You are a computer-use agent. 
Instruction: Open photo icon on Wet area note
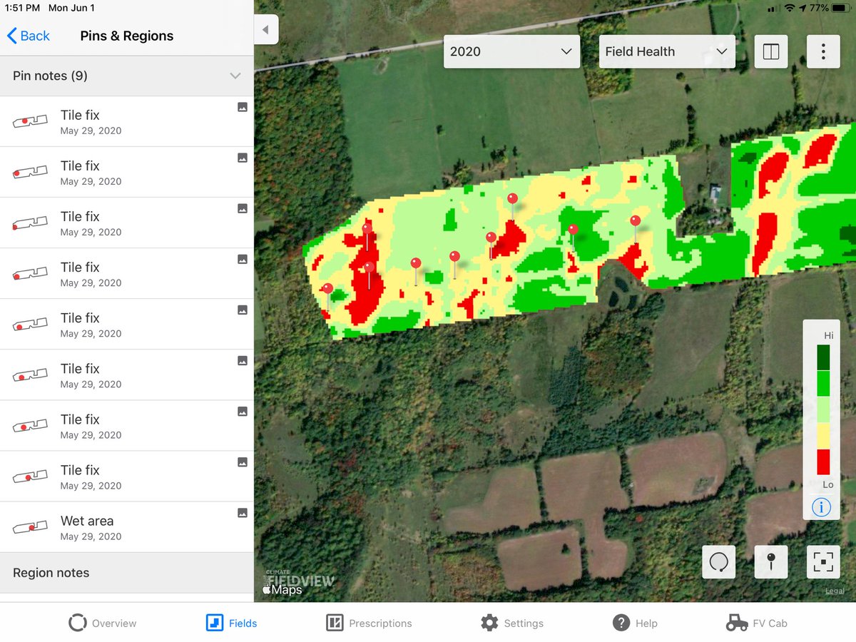point(243,513)
